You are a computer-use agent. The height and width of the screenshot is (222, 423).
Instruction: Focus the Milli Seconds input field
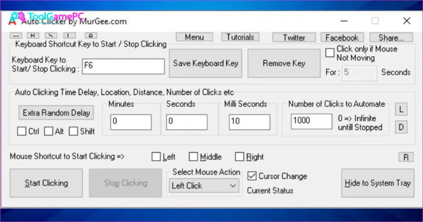(249, 122)
